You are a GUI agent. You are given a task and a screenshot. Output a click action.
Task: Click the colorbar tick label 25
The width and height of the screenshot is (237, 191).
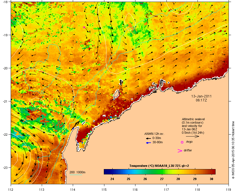(x=128, y=179)
